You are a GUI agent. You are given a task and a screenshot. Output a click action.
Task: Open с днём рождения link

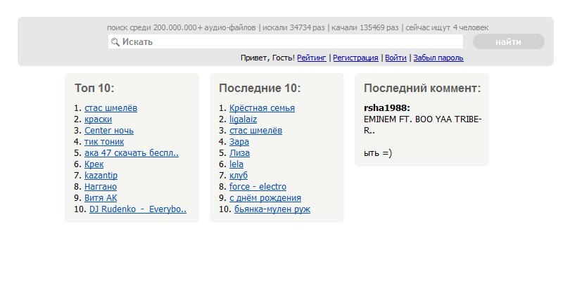point(265,198)
